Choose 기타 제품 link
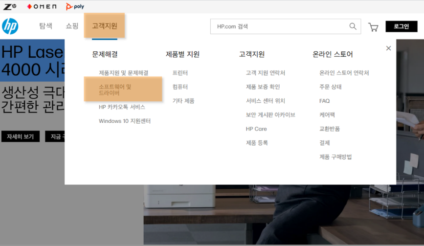424x246 pixels. tap(183, 101)
